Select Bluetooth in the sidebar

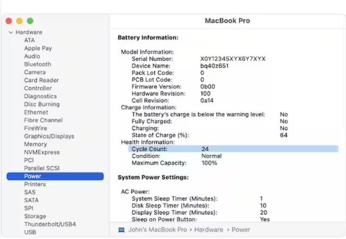click(37, 64)
